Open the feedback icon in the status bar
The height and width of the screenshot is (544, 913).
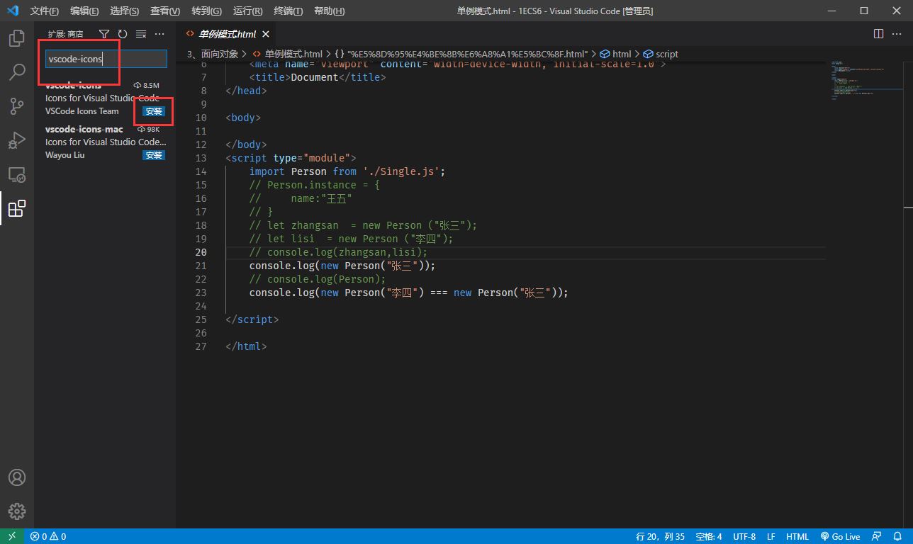[877, 536]
